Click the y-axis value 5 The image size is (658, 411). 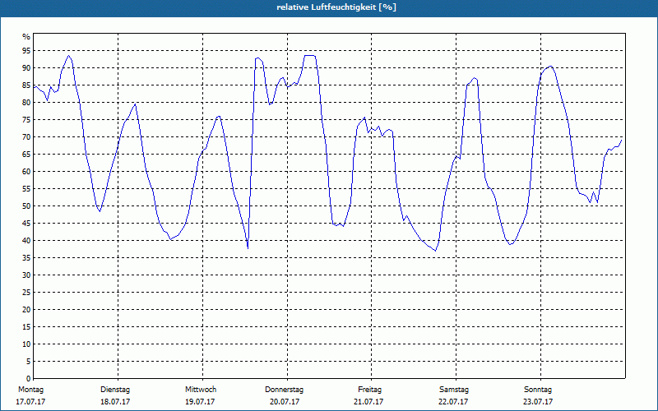(x=29, y=362)
